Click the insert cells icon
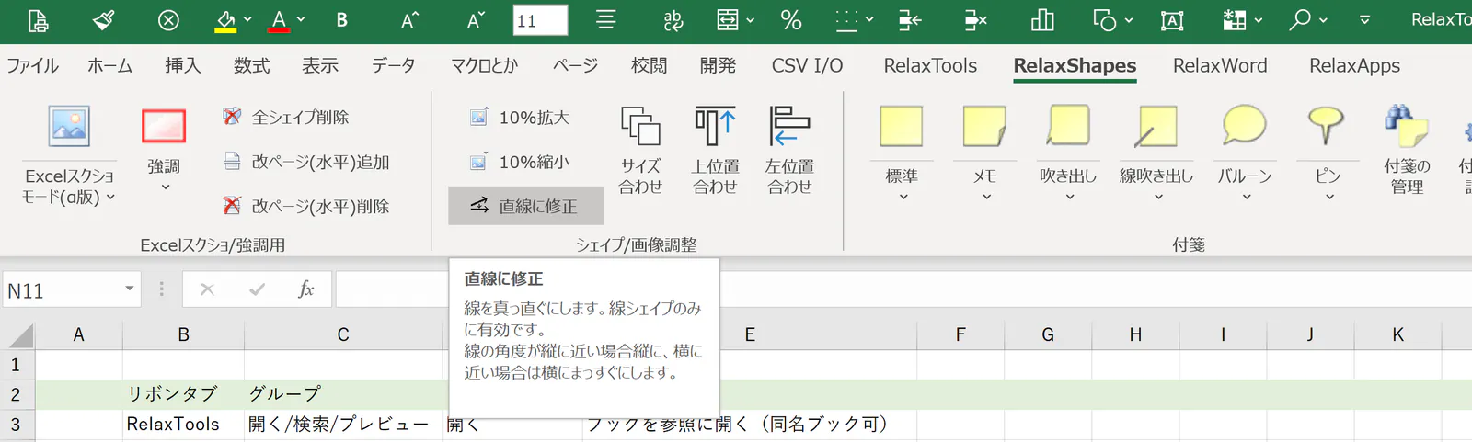The image size is (1472, 442). click(x=911, y=20)
